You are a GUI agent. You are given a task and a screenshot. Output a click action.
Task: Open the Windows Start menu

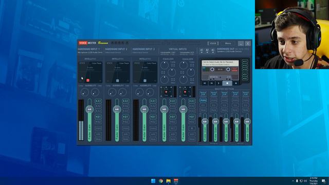coord(153,181)
